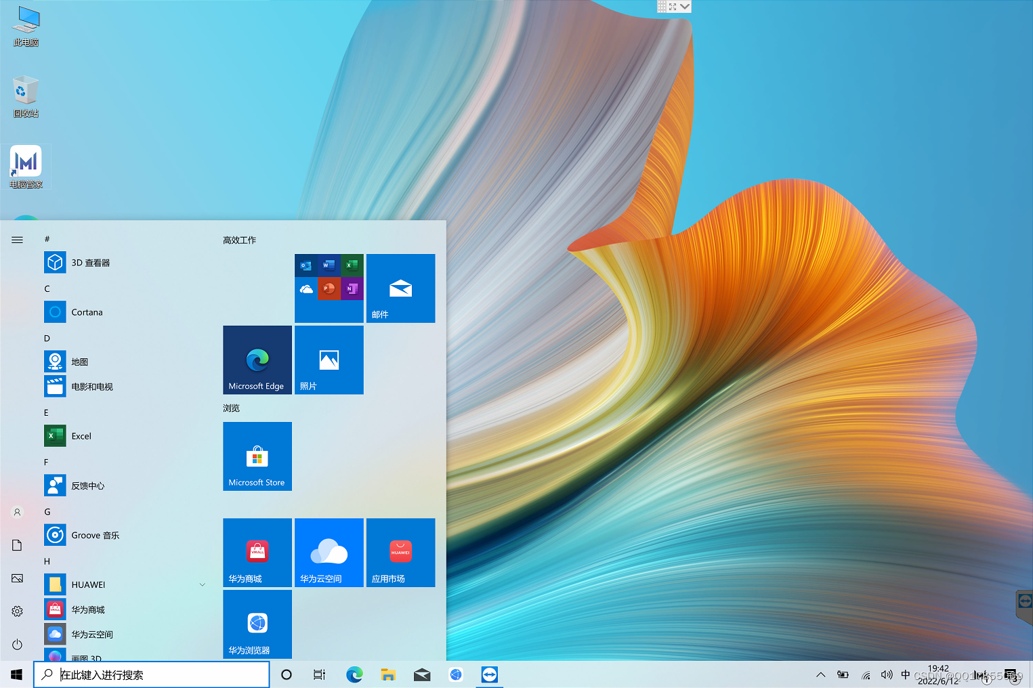The width and height of the screenshot is (1033, 688).
Task: Open the 此电脑 desktop icon
Action: tap(26, 26)
